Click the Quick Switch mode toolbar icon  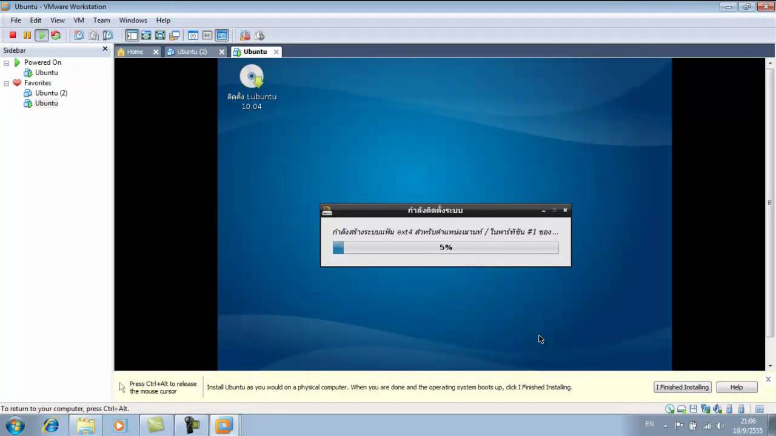pyautogui.click(x=145, y=35)
